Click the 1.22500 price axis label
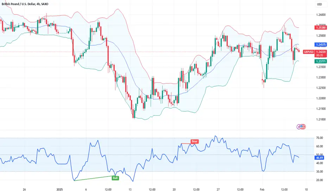 (x=321, y=88)
